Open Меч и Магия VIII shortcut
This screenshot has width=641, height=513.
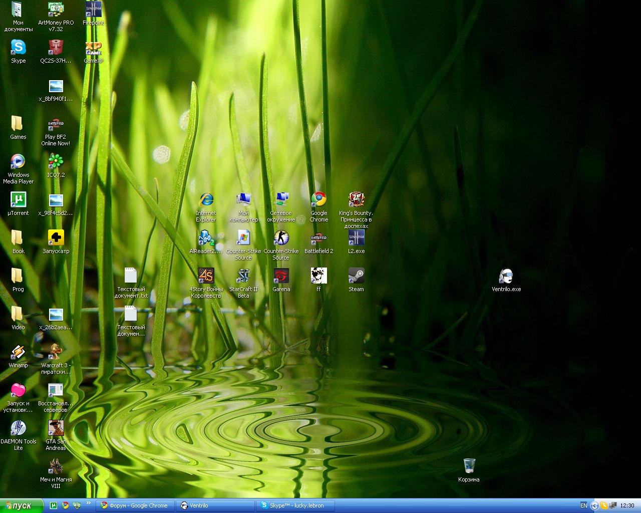(x=56, y=474)
